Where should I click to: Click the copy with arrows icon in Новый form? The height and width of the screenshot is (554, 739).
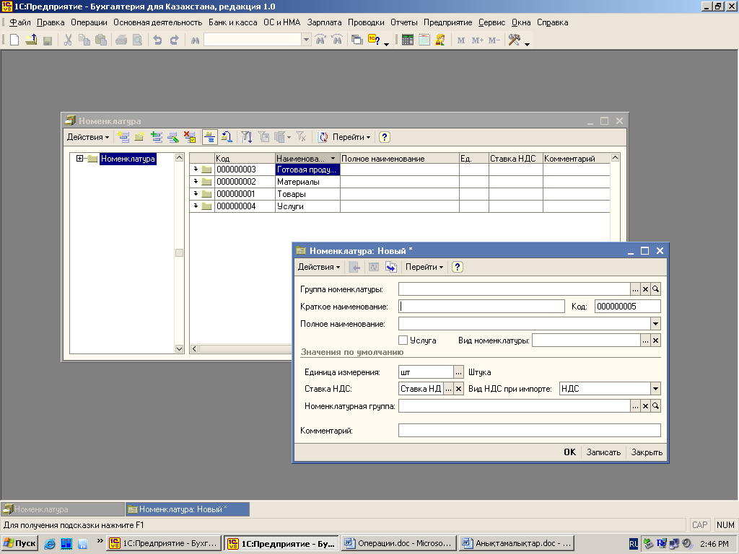click(x=390, y=267)
